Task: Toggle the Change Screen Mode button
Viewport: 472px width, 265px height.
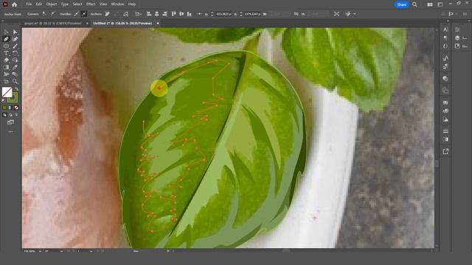Action: point(10,122)
